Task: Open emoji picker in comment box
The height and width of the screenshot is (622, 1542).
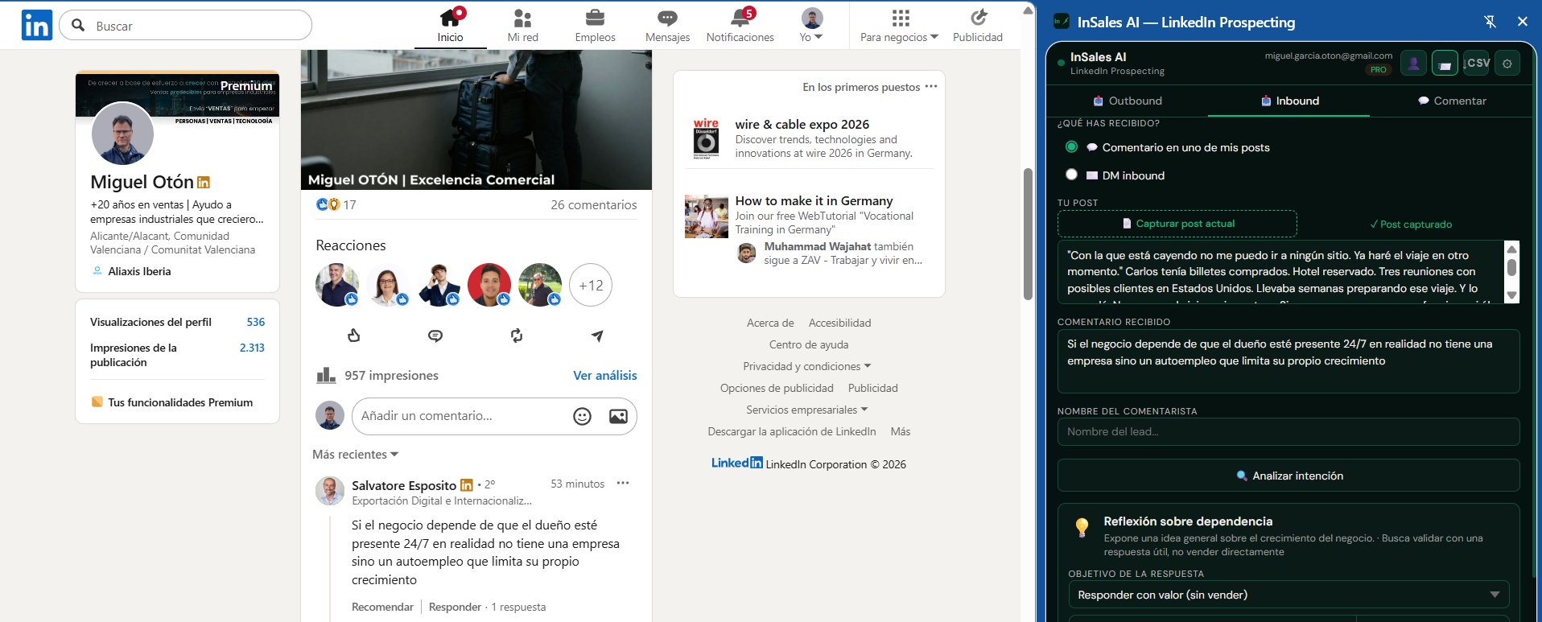Action: coord(582,416)
